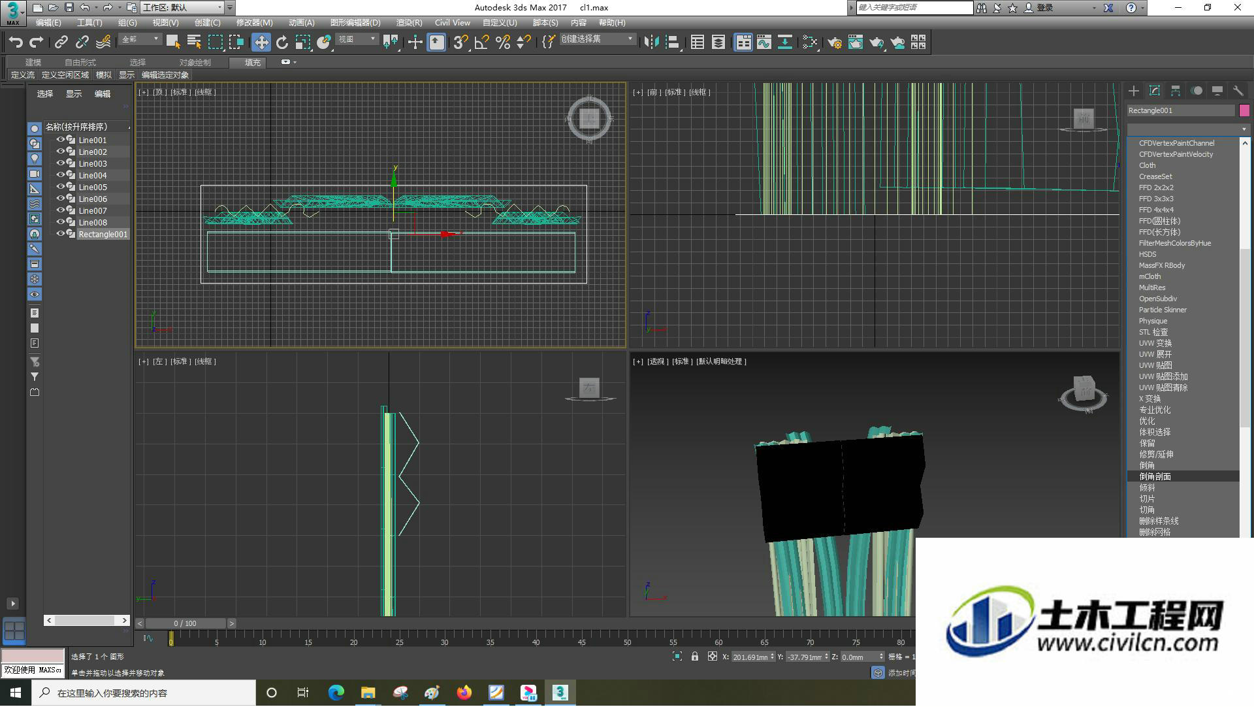Select Rectangle001 in the scene explorer

103,234
